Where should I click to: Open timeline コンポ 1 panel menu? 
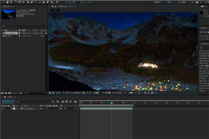coord(15,97)
